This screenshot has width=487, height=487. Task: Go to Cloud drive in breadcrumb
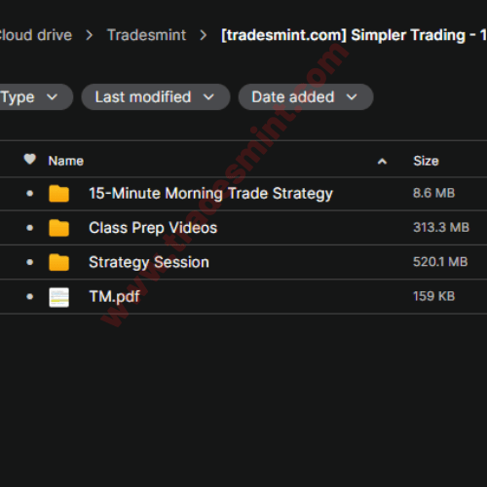pyautogui.click(x=35, y=35)
